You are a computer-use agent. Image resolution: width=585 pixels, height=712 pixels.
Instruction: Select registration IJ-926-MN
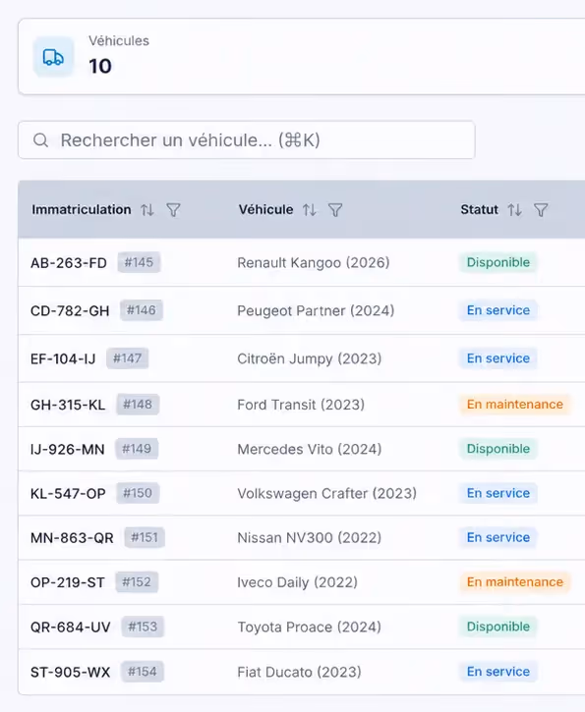coord(67,450)
